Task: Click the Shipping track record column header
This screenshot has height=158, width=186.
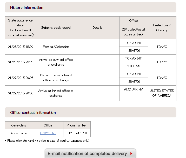Action: point(56,28)
